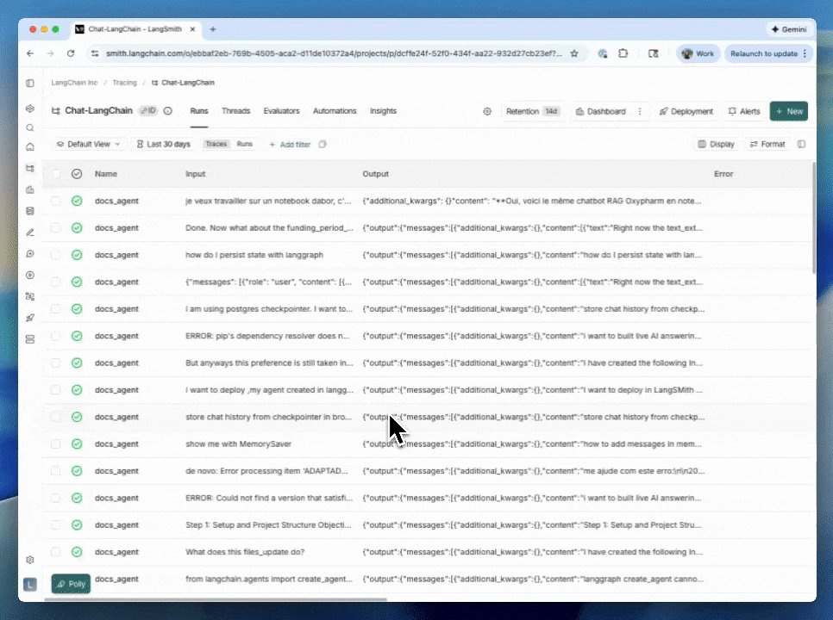Open settings from the bottom sidebar gear

pyautogui.click(x=30, y=558)
